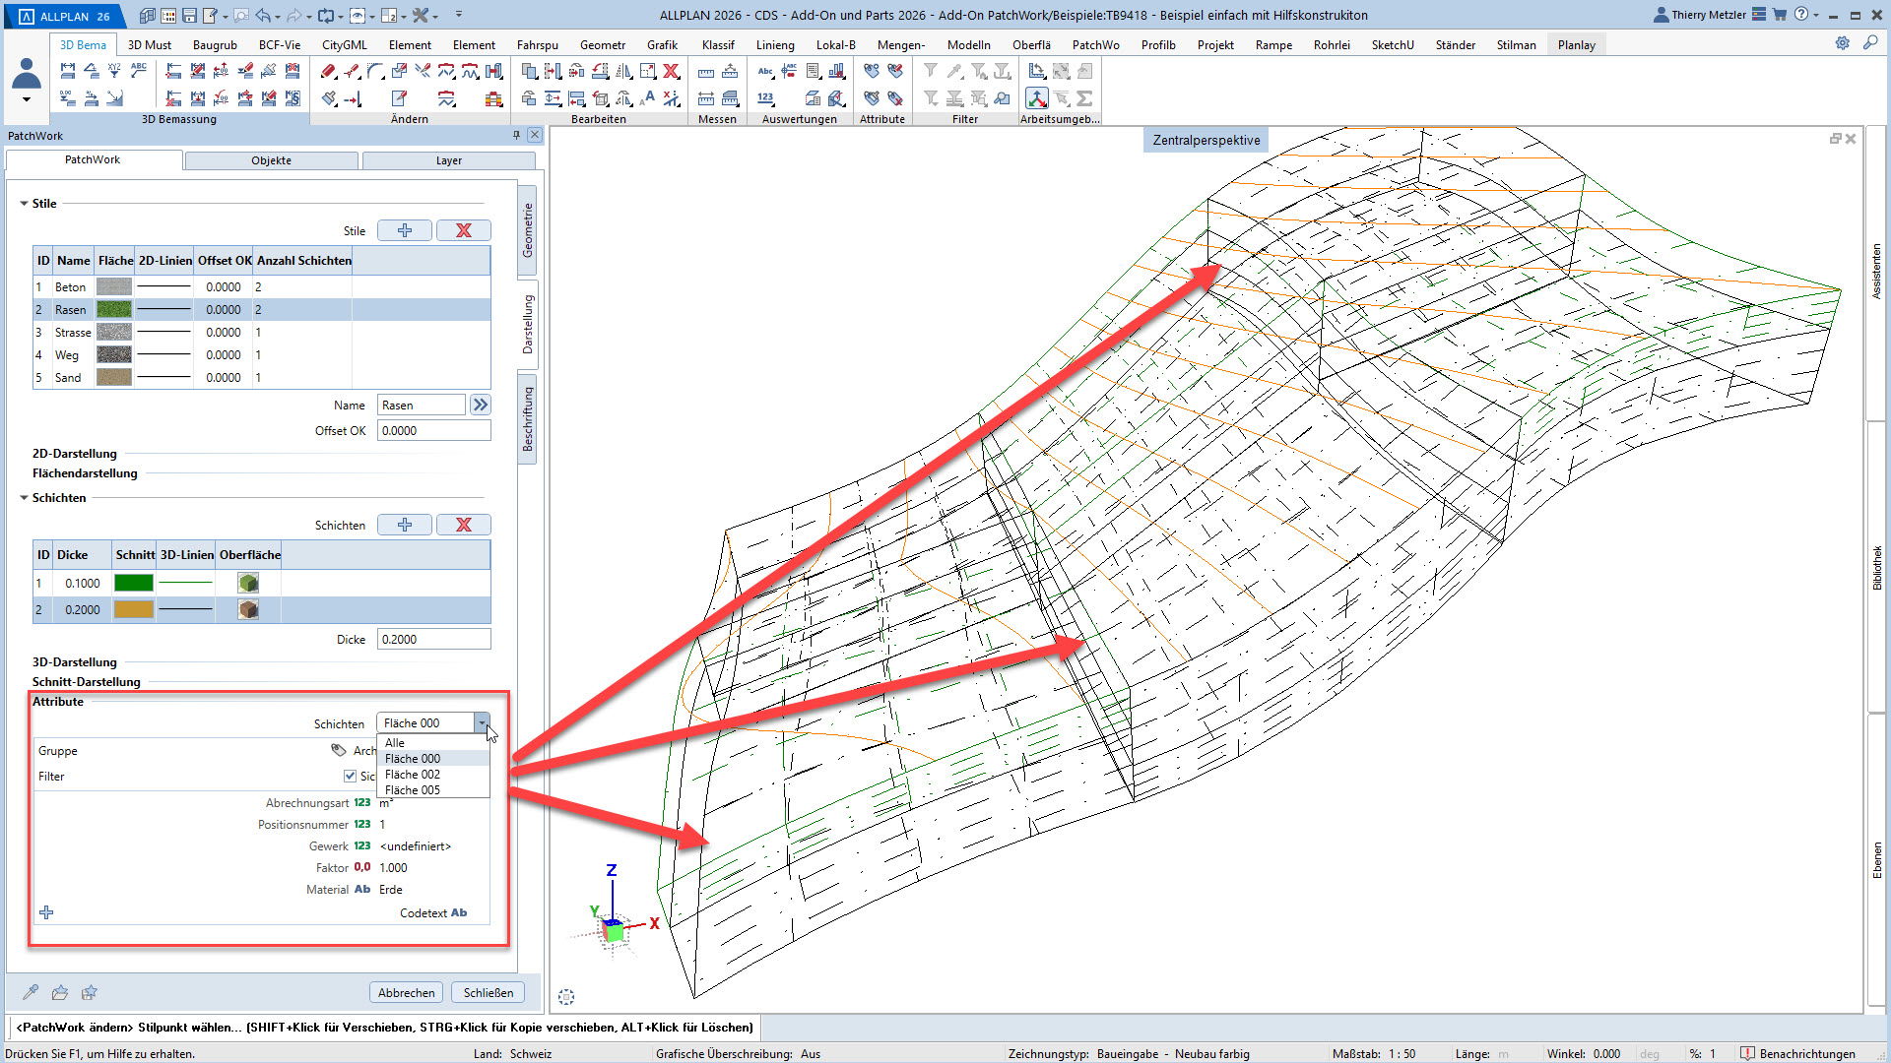Open the PatchWo ribbon tab
This screenshot has width=1891, height=1063.
pos(1095,44)
